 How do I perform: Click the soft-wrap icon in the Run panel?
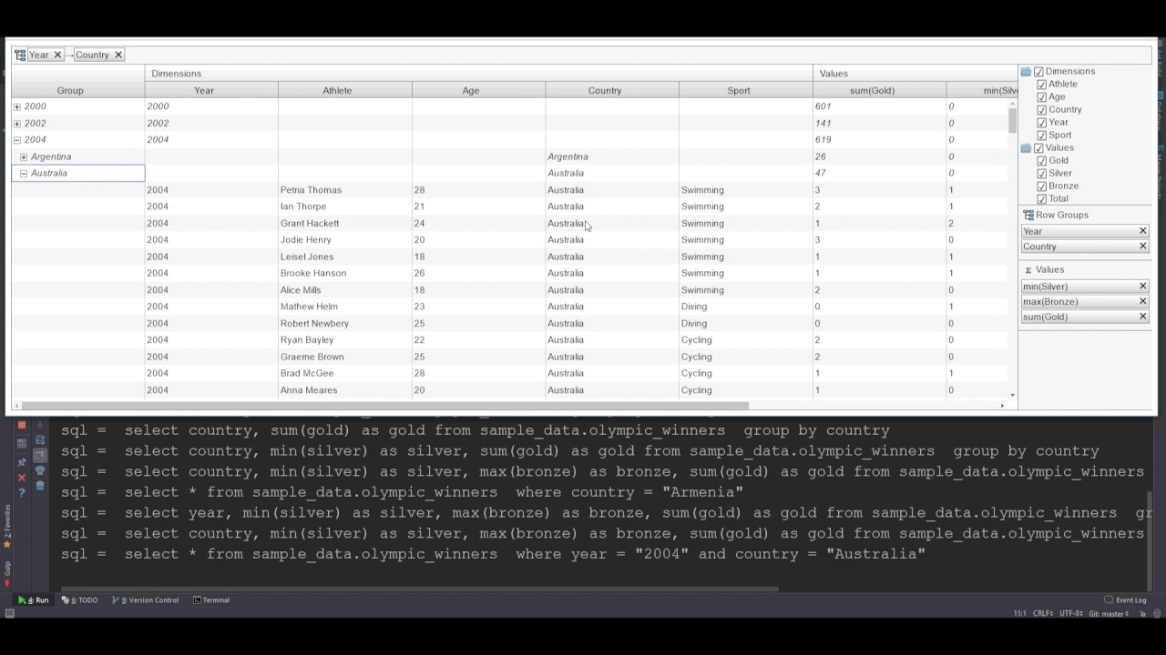pos(40,440)
